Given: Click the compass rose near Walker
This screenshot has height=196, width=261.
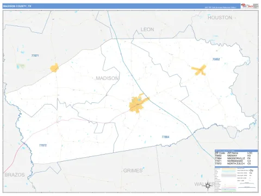Looking at the screenshot, I should point(208,186).
